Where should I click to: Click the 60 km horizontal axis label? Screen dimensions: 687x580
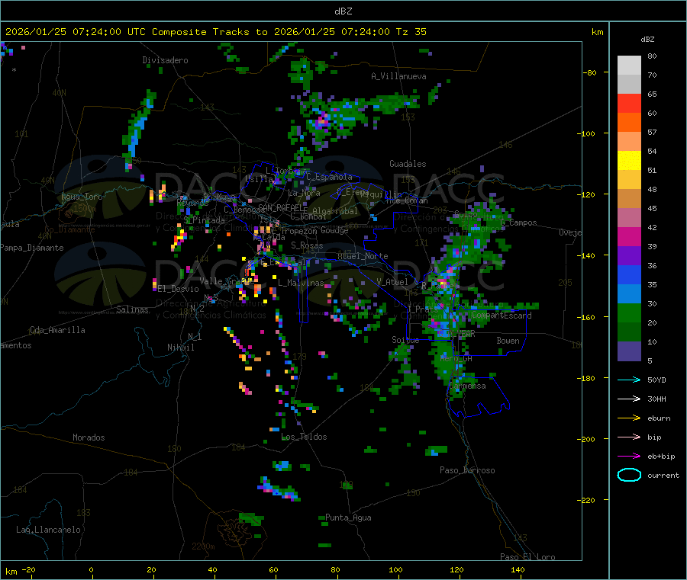tap(273, 569)
